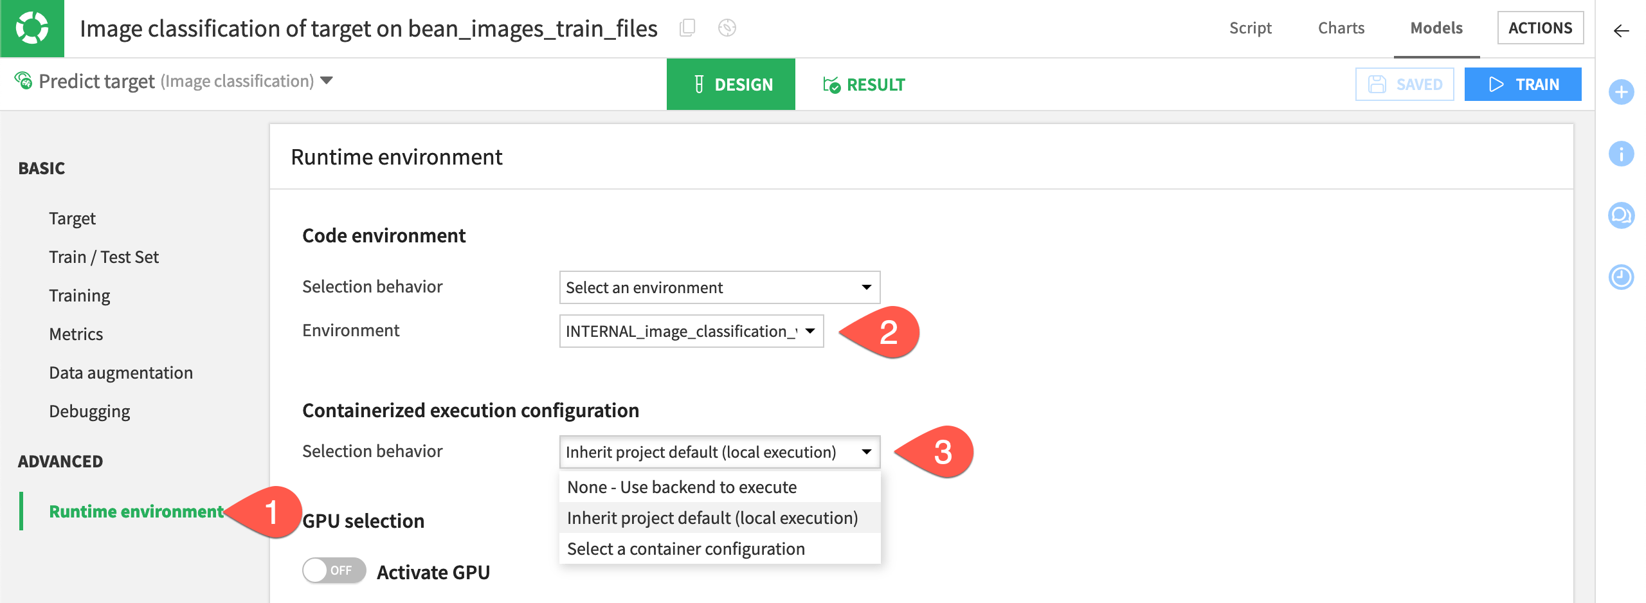1646x603 pixels.
Task: Open the Actions menu
Action: tap(1541, 28)
